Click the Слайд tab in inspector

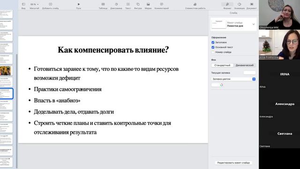(x=233, y=13)
